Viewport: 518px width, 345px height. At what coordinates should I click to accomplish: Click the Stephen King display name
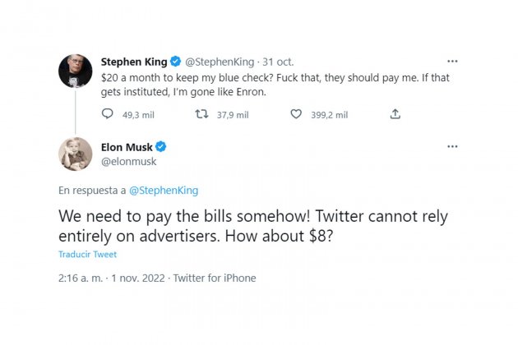tap(134, 62)
